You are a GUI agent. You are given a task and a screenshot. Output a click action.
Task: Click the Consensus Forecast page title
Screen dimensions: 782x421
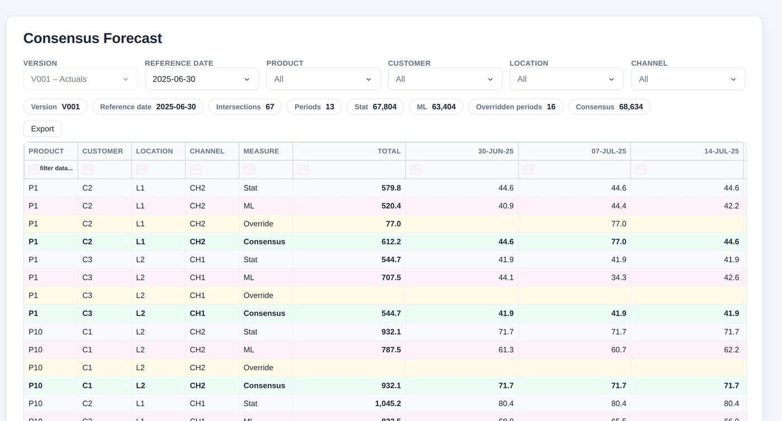(93, 38)
